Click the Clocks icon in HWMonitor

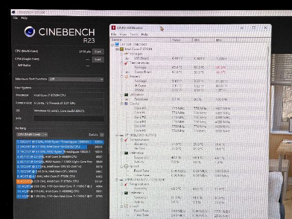[126, 104]
